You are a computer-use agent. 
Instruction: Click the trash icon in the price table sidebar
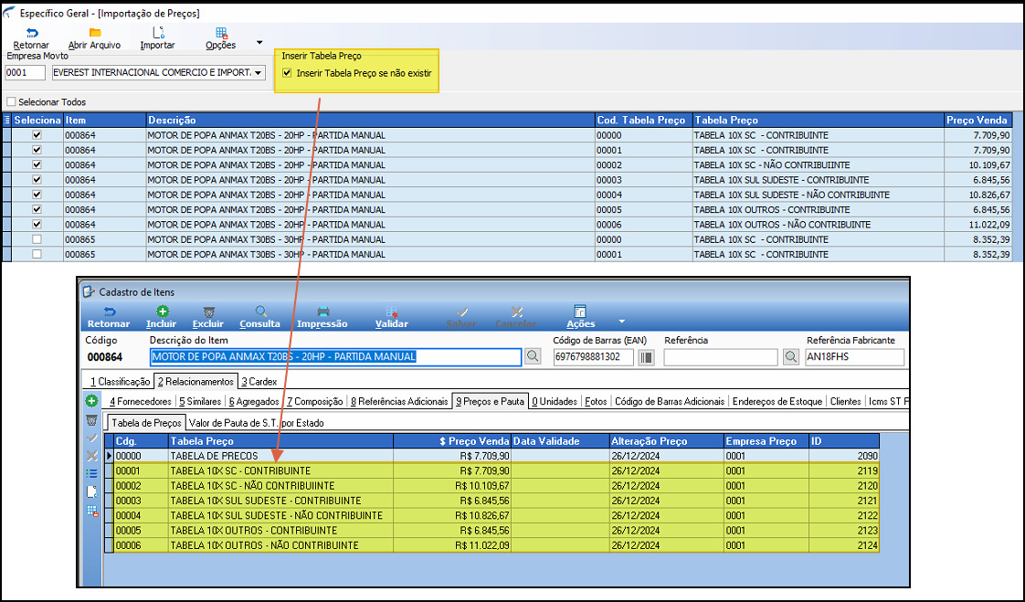tap(91, 420)
